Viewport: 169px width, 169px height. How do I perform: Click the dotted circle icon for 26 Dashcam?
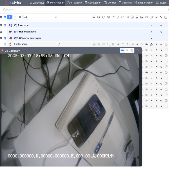(x=109, y=44)
